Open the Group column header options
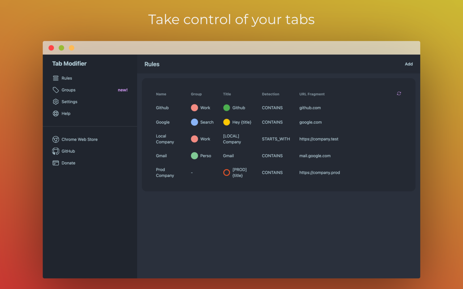The image size is (463, 289). point(196,94)
